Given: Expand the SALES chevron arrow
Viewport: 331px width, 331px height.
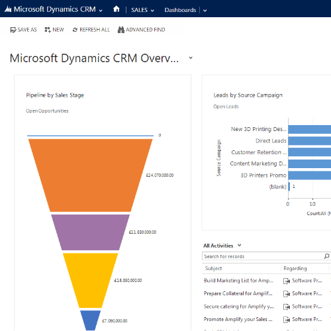Looking at the screenshot, I should pos(152,11).
